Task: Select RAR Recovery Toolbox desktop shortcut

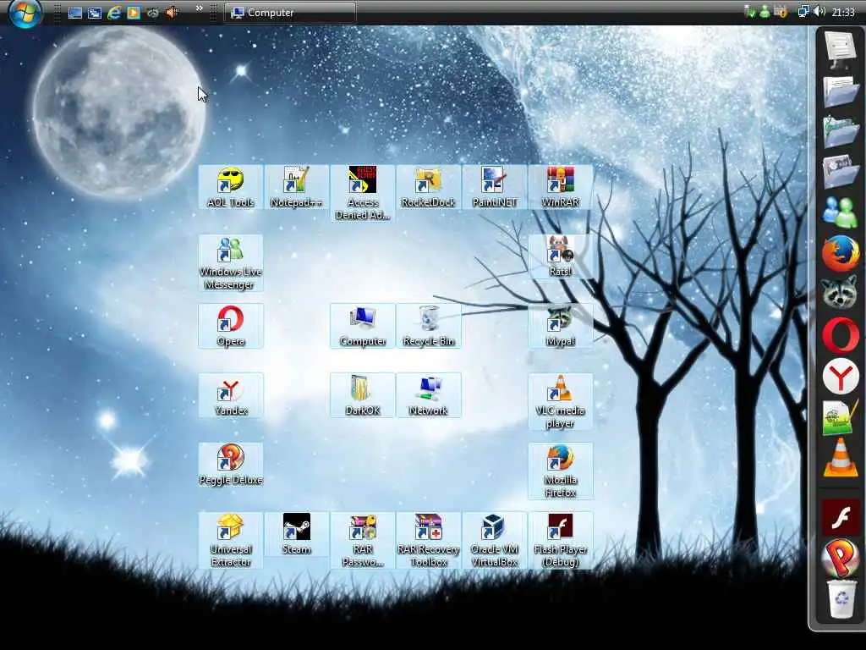Action: click(x=428, y=541)
